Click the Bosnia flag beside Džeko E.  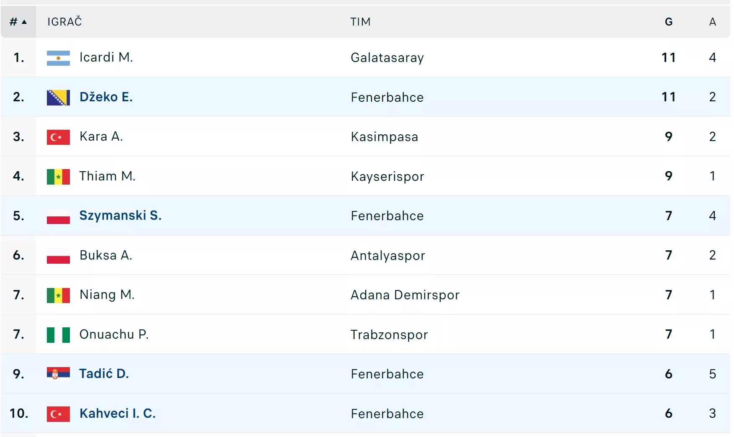[x=58, y=98]
